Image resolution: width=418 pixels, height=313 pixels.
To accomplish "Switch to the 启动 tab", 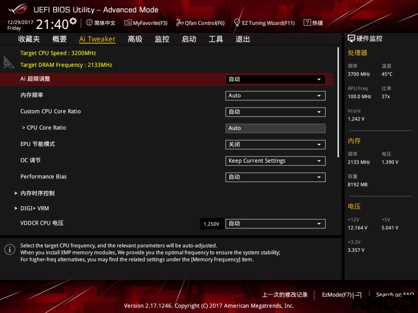I will point(189,39).
